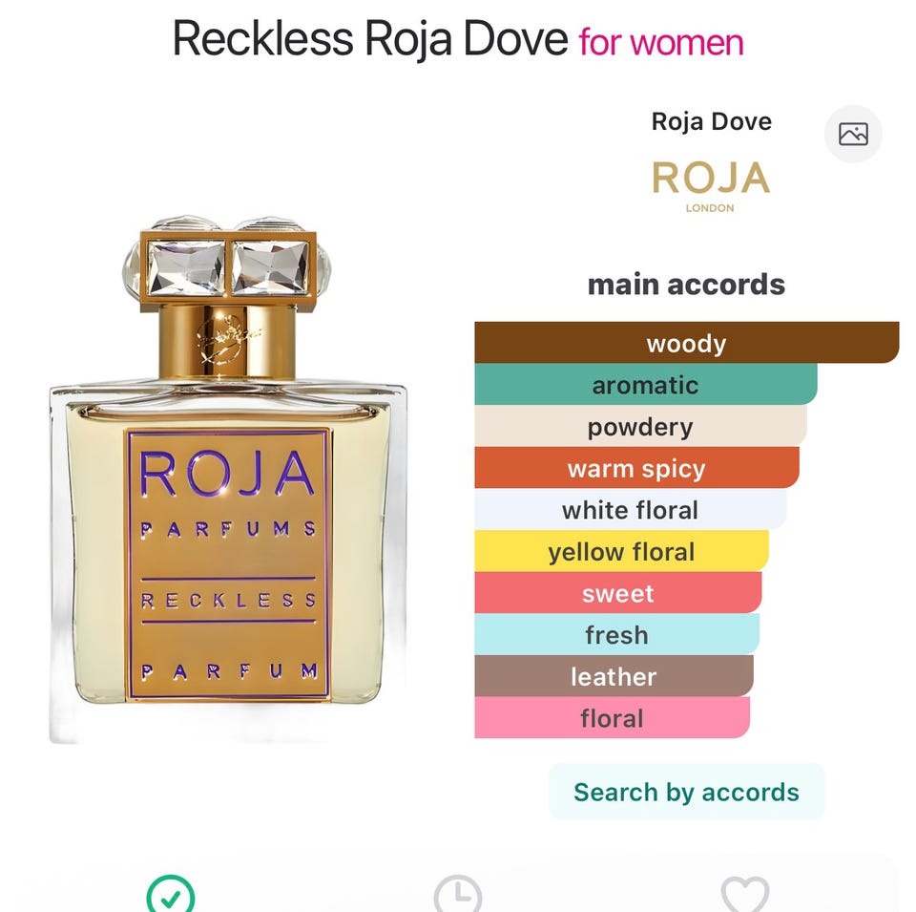The image size is (916, 912).
Task: Choose the powdery accord bar
Action: pyautogui.click(x=640, y=426)
